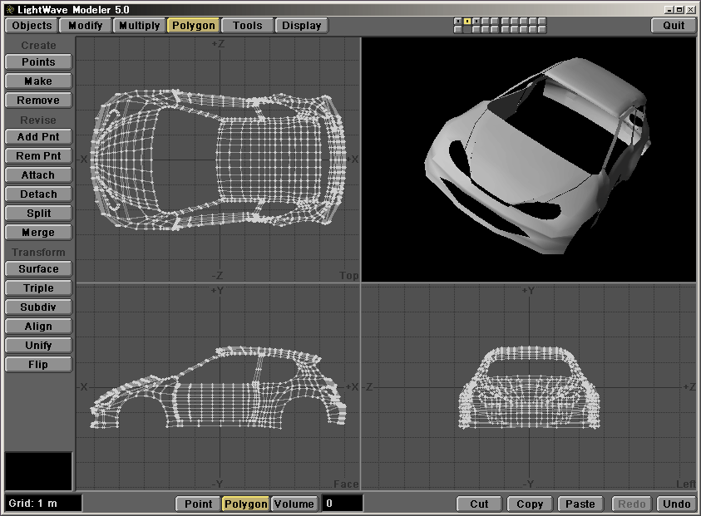The height and width of the screenshot is (516, 701).
Task: Open the Objects menu tab
Action: 32,25
